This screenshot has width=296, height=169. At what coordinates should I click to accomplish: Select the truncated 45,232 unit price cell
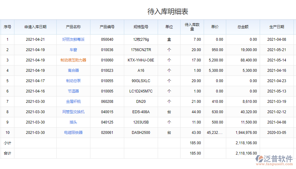point(215,133)
